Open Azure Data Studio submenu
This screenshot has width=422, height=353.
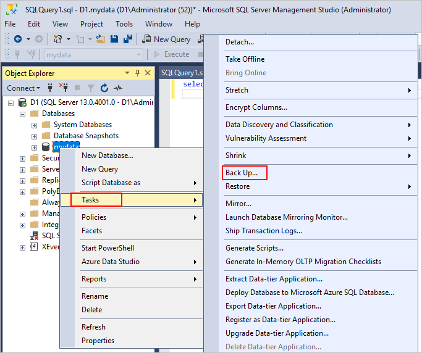pyautogui.click(x=132, y=262)
